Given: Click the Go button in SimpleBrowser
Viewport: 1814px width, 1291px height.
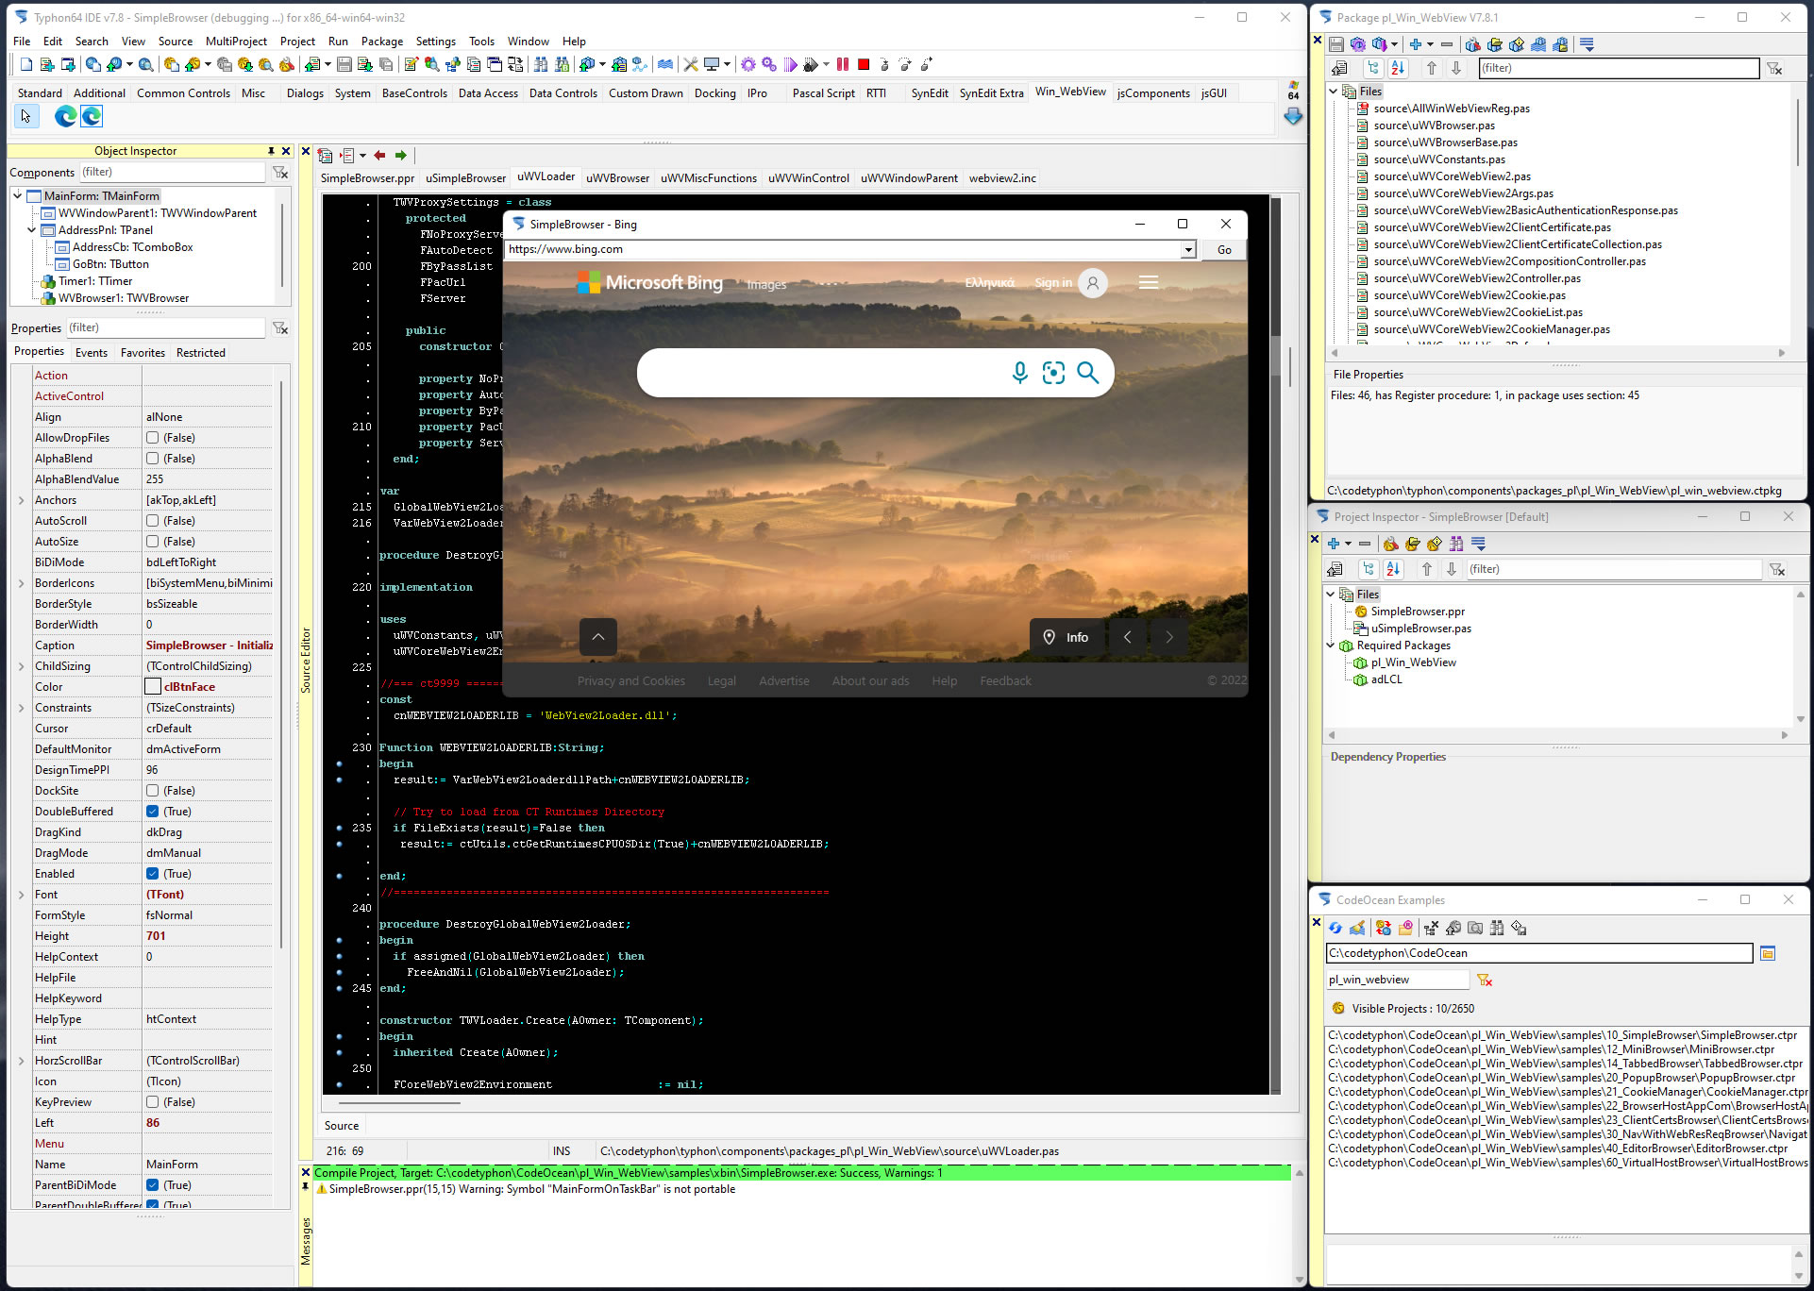Looking at the screenshot, I should pos(1224,250).
